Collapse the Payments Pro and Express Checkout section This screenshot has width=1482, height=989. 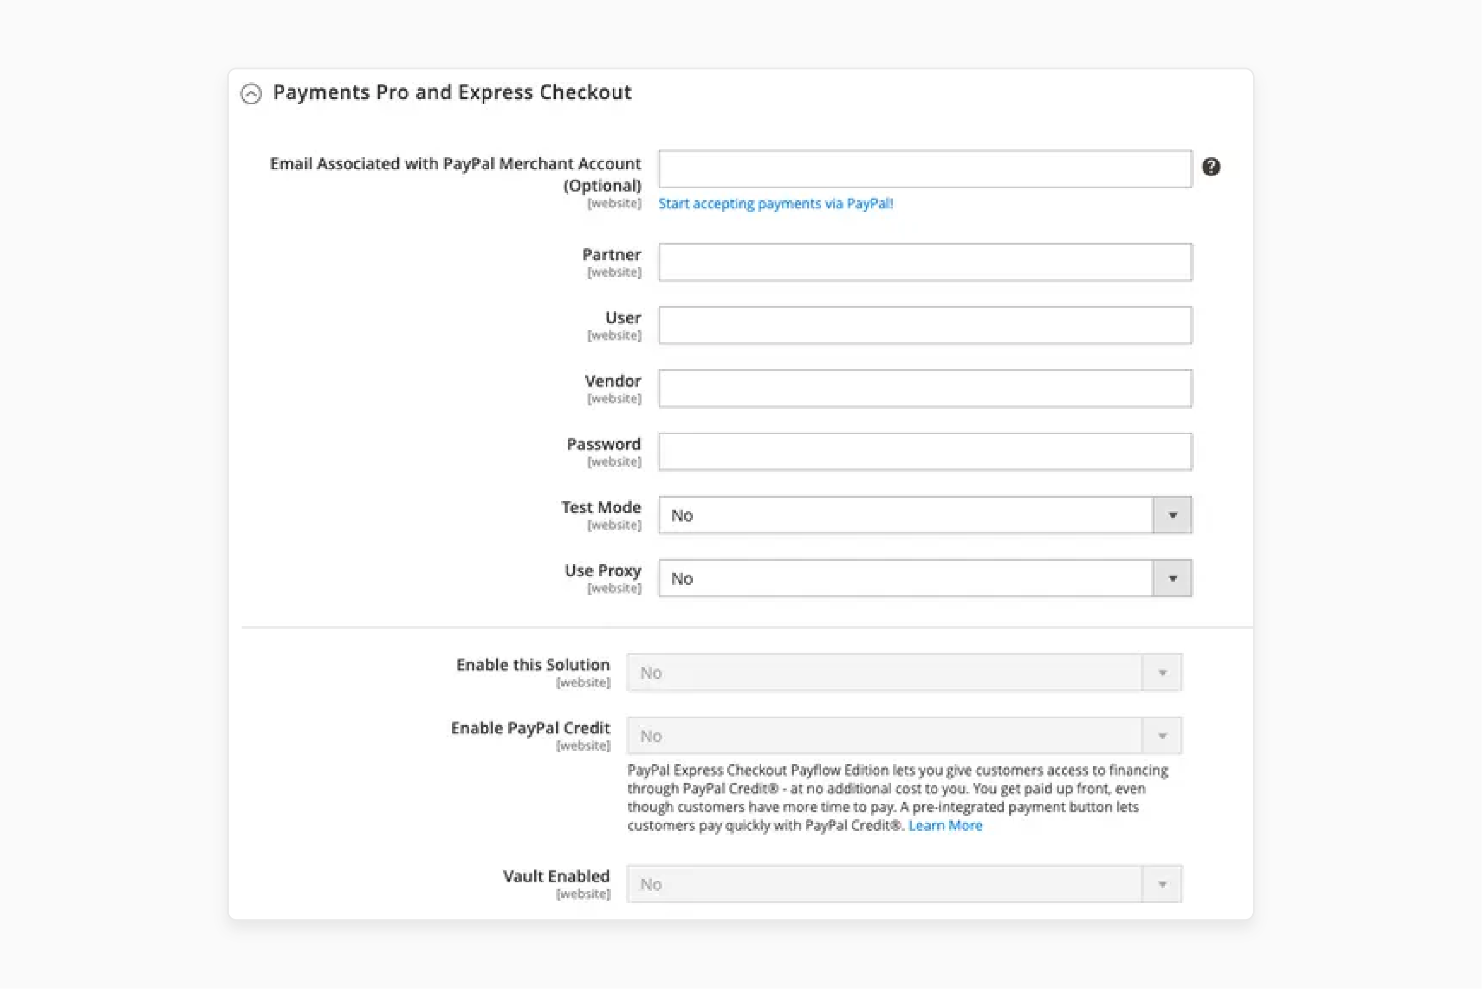(251, 93)
